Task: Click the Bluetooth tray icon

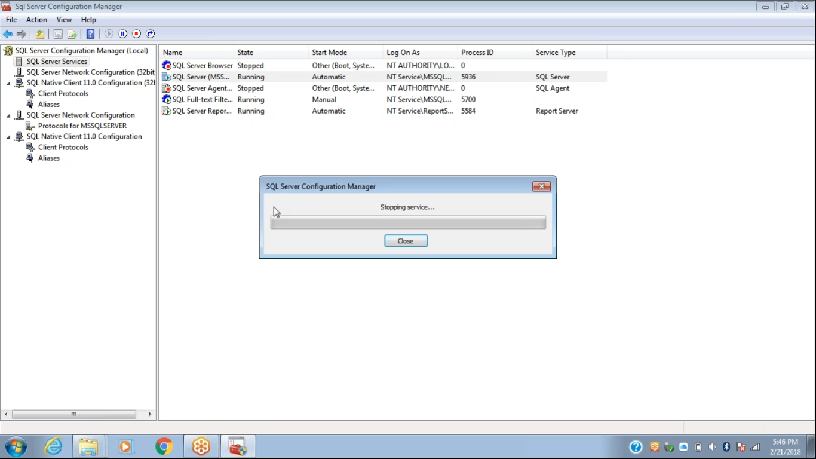Action: 726,447
